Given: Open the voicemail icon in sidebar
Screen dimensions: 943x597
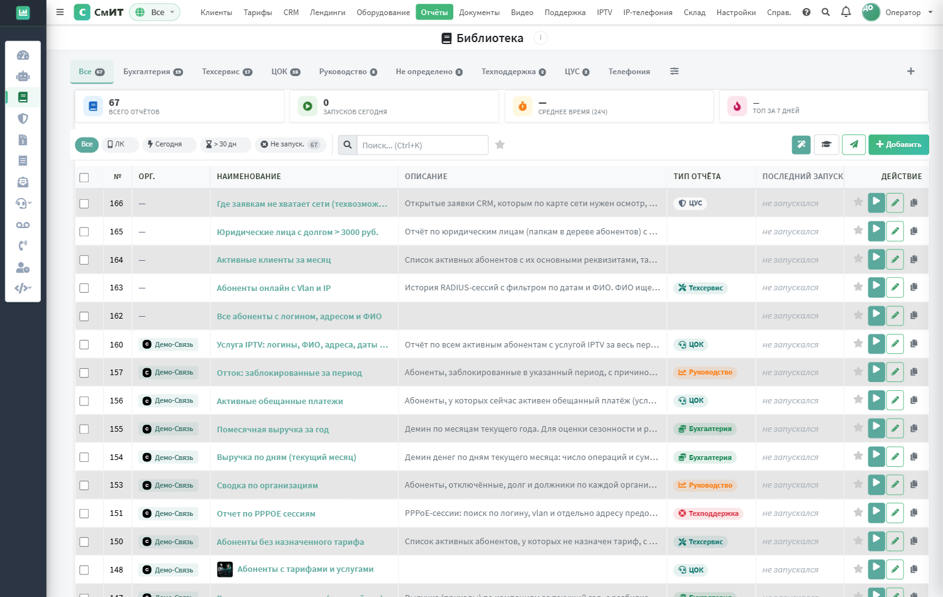Looking at the screenshot, I should (23, 225).
